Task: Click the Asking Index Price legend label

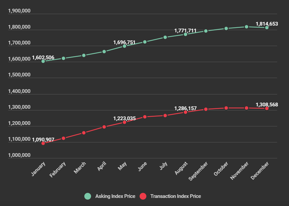Action: pyautogui.click(x=115, y=196)
